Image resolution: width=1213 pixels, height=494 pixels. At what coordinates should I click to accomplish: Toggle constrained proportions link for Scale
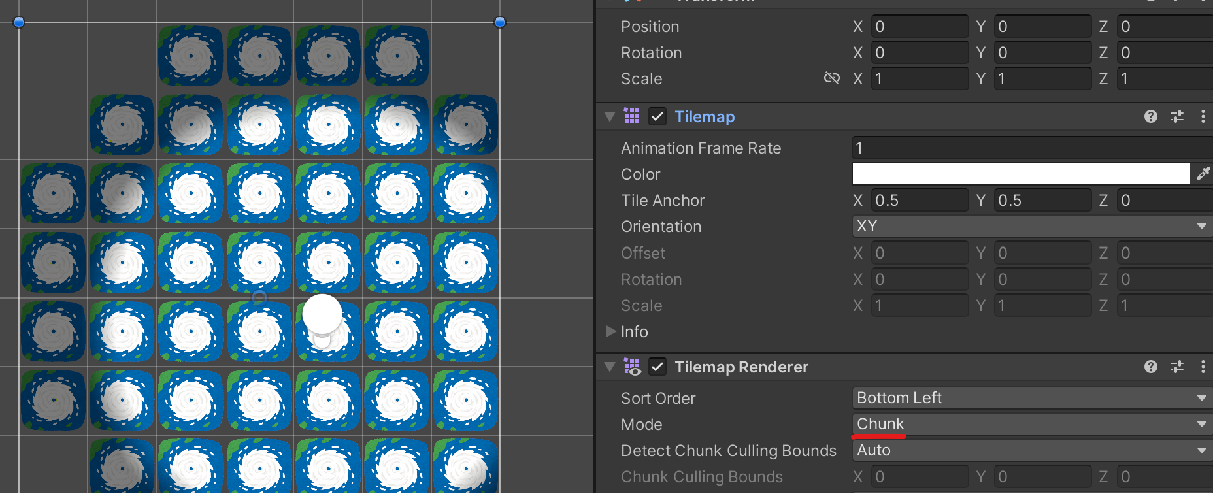pyautogui.click(x=831, y=78)
